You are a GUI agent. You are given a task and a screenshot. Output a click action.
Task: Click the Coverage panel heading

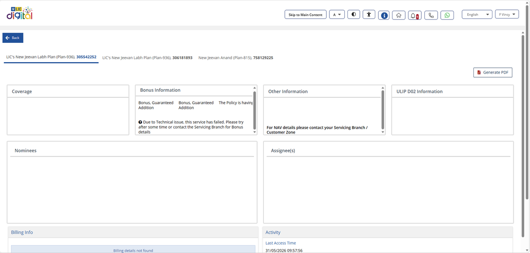22,92
